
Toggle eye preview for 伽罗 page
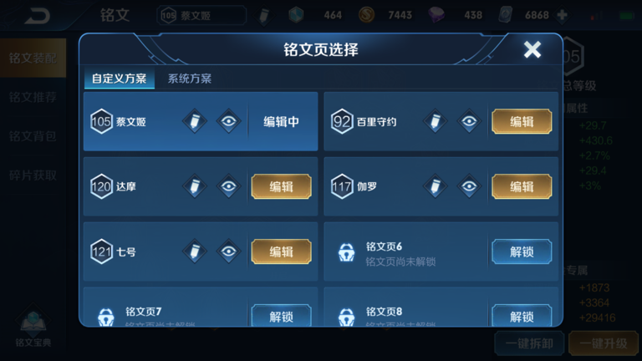469,186
